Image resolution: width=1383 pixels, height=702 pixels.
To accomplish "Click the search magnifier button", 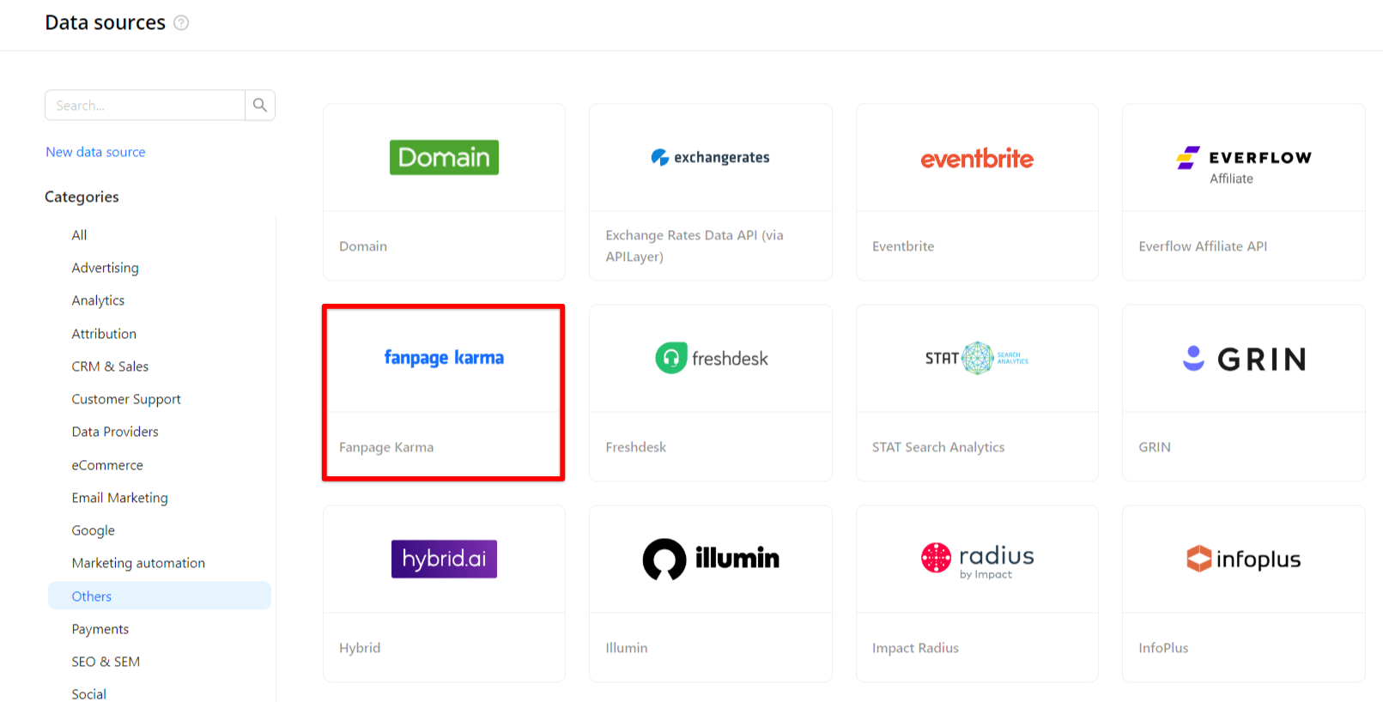I will 260,106.
